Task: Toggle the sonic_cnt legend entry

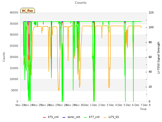Action: pyautogui.click(x=71, y=117)
